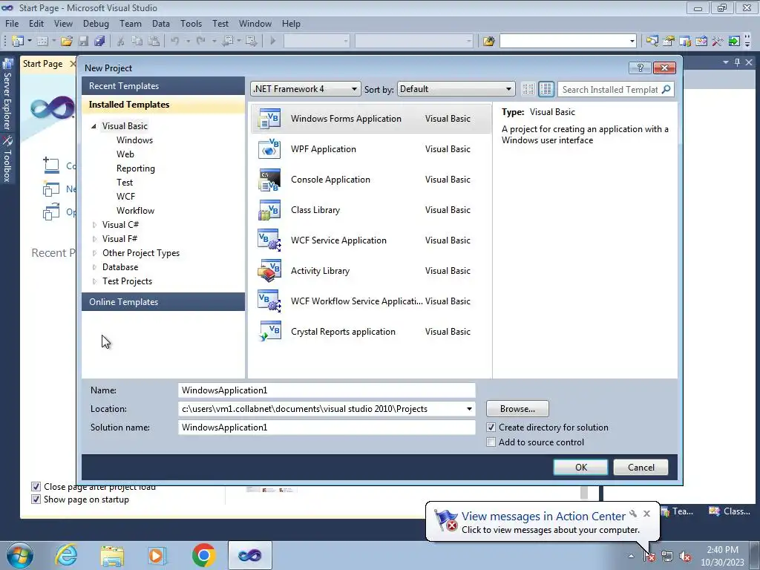Open the File menu
760x570 pixels.
pos(12,23)
